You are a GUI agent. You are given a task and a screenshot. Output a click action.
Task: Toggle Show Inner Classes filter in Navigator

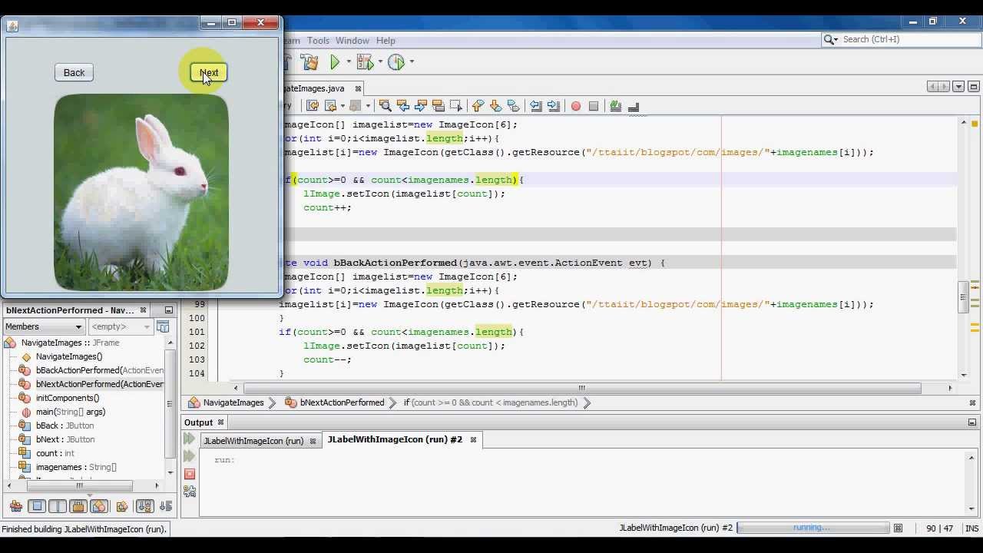(98, 506)
